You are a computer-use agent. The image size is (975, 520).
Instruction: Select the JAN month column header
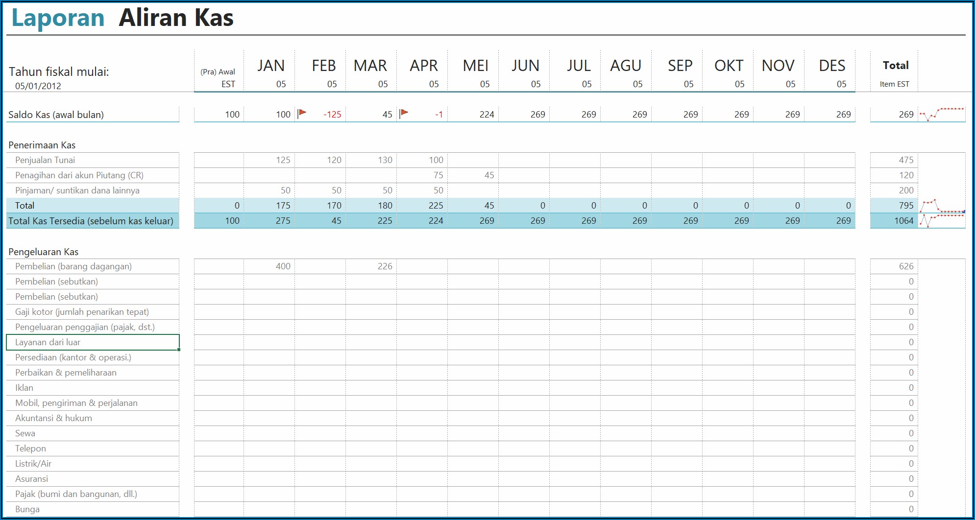tap(270, 66)
